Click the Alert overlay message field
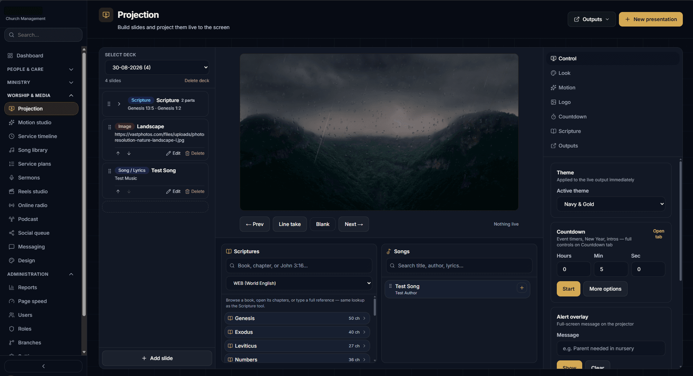The height and width of the screenshot is (376, 693). point(611,348)
